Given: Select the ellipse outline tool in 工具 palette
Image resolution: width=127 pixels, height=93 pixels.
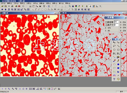Looking at the screenshot, I should click(x=114, y=50).
